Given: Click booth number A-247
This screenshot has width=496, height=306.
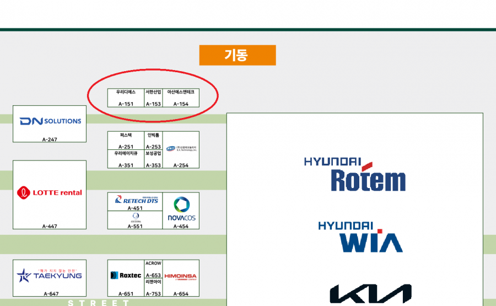Looking at the screenshot, I should click(50, 139).
